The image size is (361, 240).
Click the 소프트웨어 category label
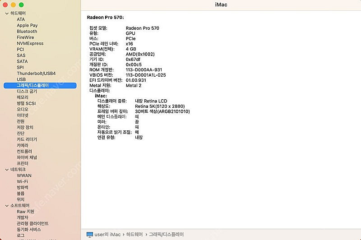(20, 205)
